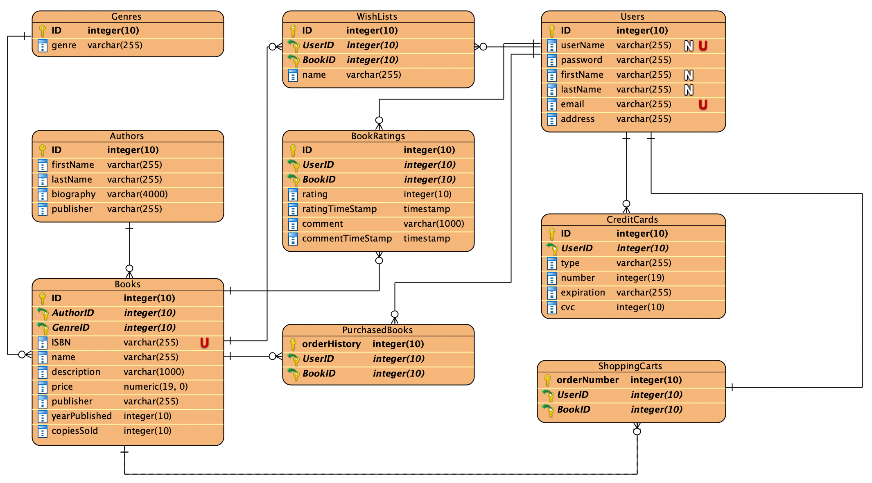This screenshot has height=483, width=872.
Task: Click the nullable N marker on Users firstName row
Action: coord(689,75)
